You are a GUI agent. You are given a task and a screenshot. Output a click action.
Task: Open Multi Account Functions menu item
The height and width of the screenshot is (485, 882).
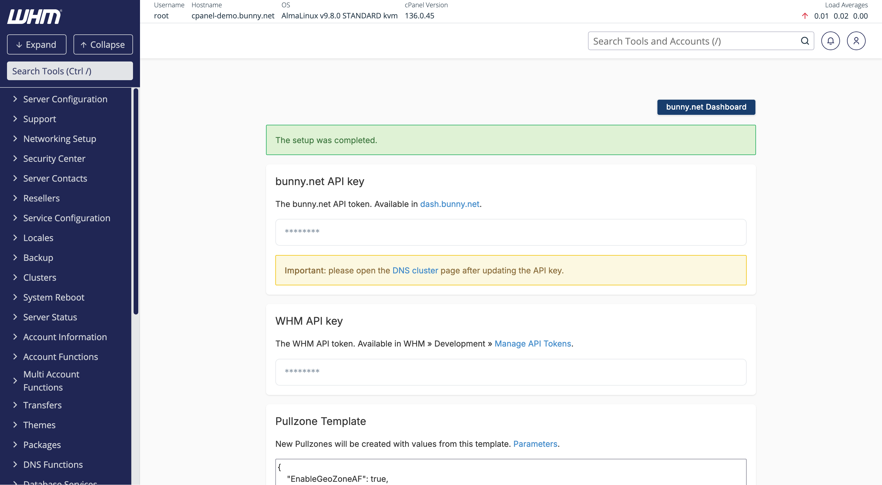click(51, 381)
